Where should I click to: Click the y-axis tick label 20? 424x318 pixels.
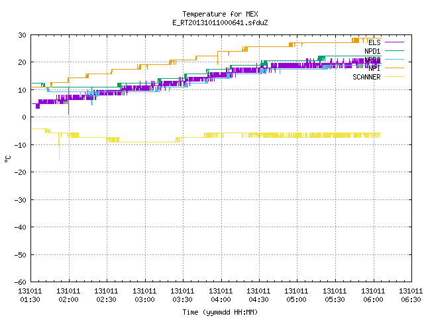[x=22, y=62]
